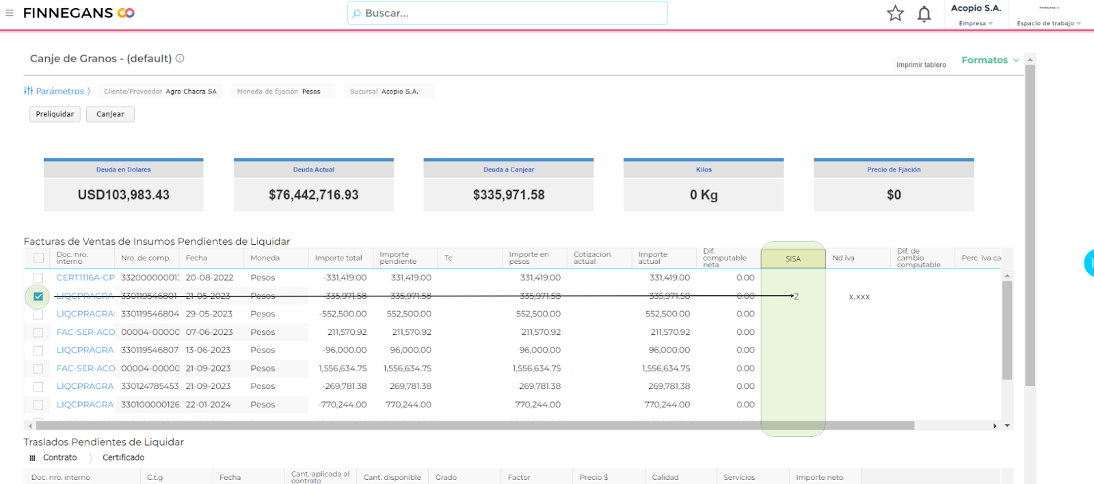Uncheck the selected LIQCPRAGRA row checkbox
1094x484 pixels.
[38, 296]
